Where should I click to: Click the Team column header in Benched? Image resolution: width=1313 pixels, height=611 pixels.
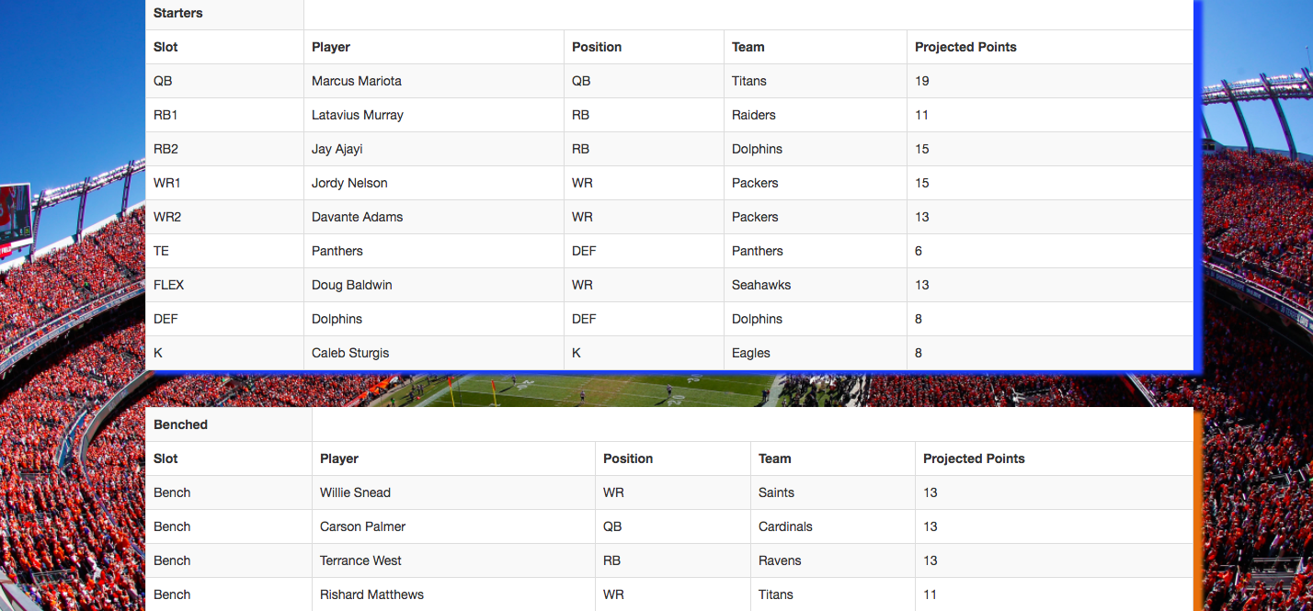coord(775,458)
